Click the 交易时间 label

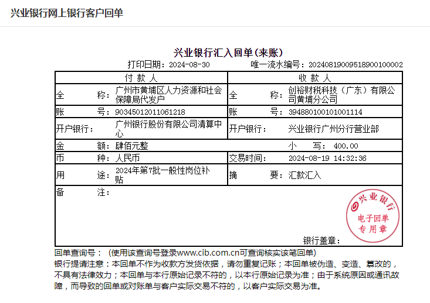[x=248, y=158]
